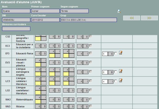Click the subject name Educació per a la ciutadania
159x109 pixels.
point(24,46)
